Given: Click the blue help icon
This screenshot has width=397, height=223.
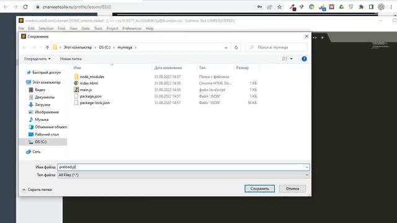Looking at the screenshot, I should 304,59.
